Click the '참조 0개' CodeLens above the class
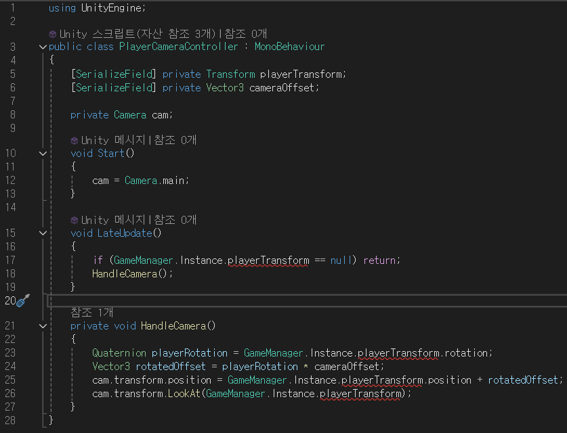The width and height of the screenshot is (567, 433). 245,34
